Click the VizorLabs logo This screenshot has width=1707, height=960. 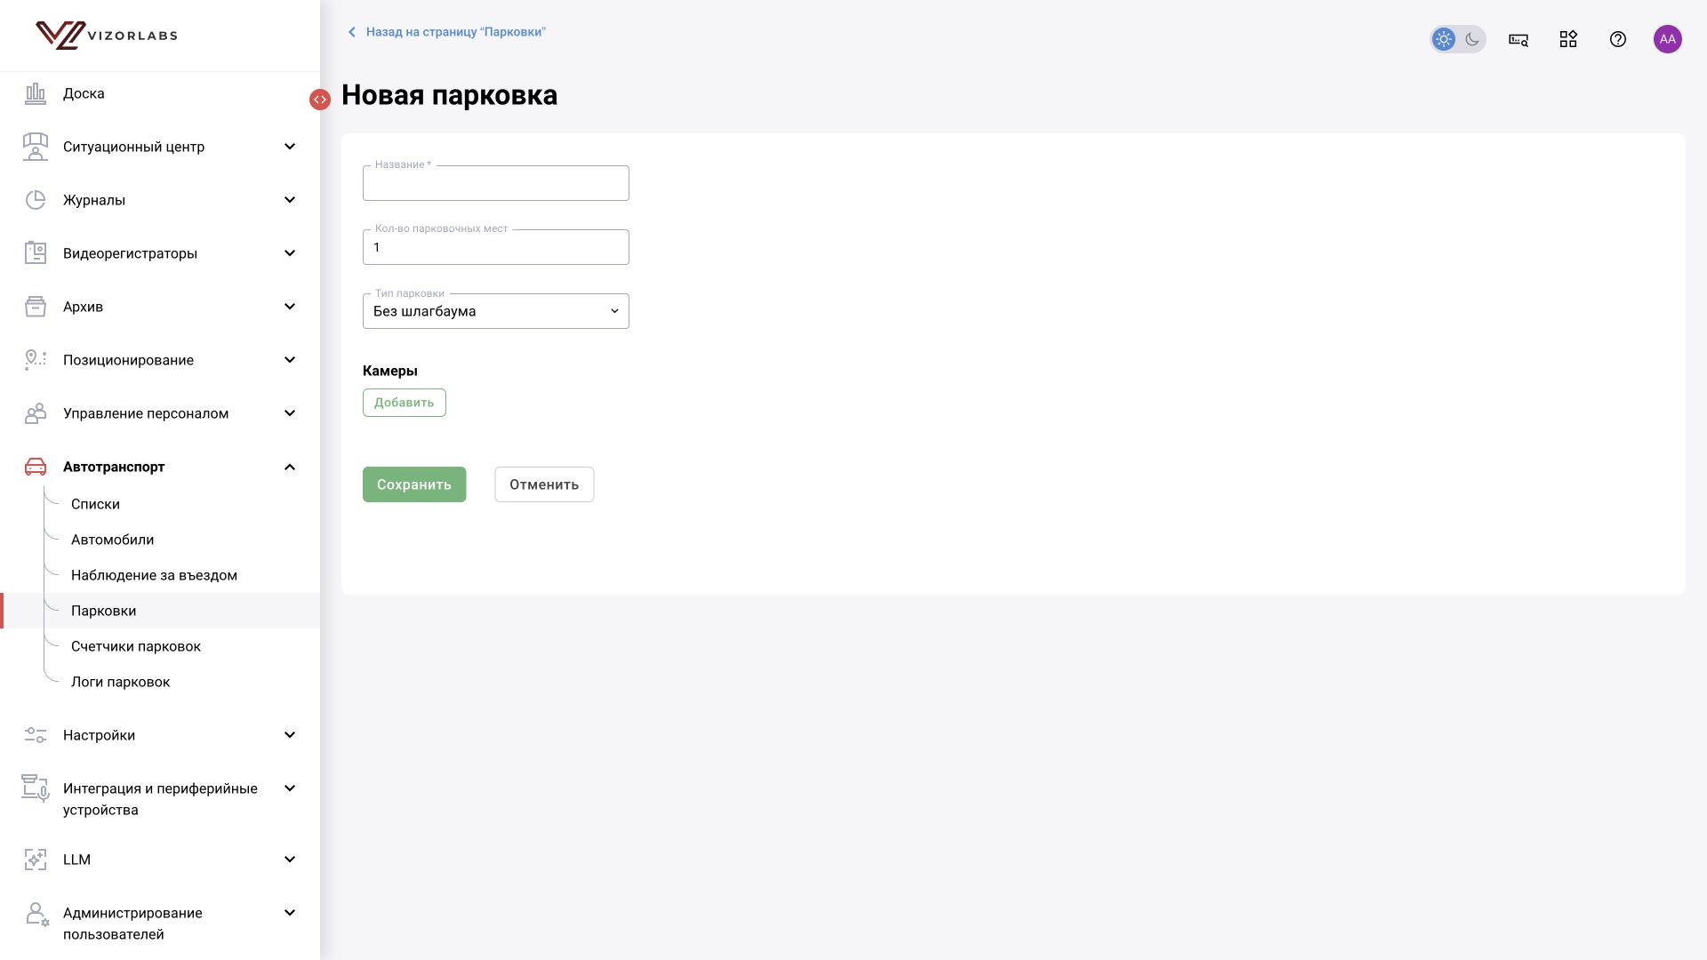click(106, 36)
